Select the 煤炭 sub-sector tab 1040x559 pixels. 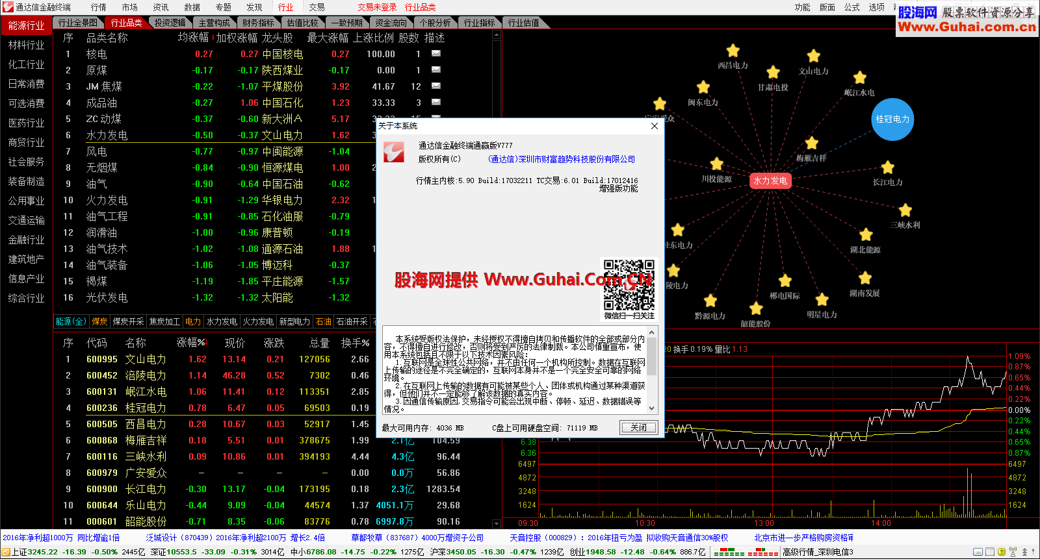(99, 321)
